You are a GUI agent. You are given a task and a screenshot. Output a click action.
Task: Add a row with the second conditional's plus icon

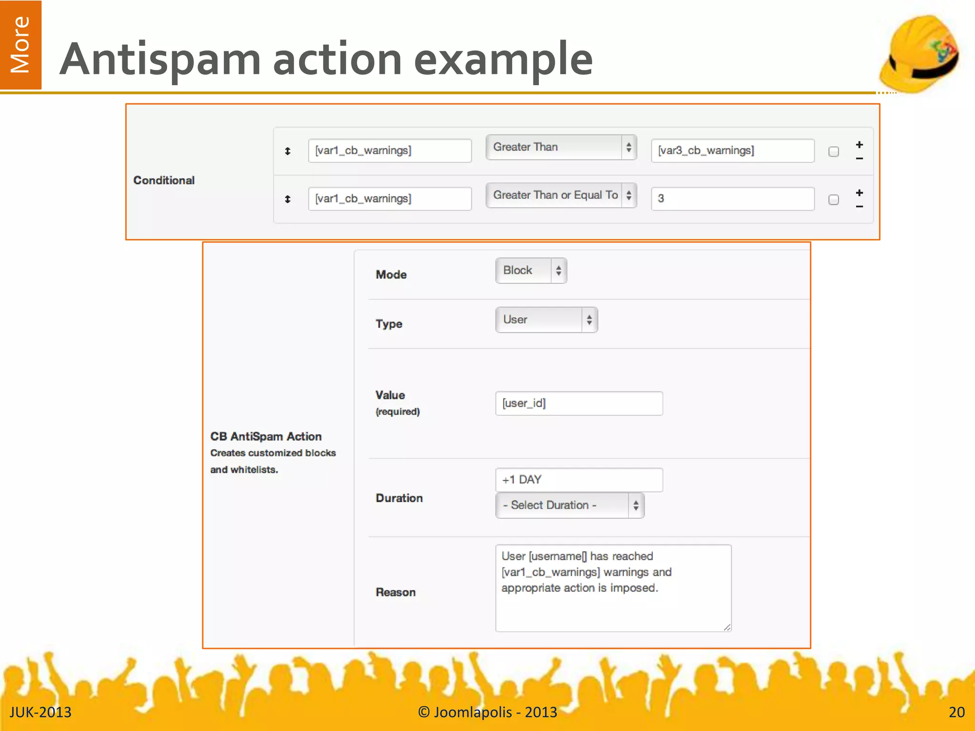[859, 193]
